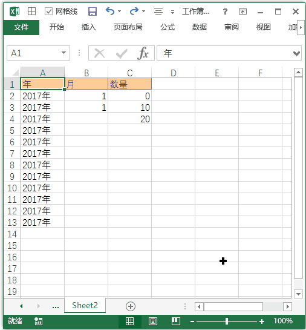Viewport: 306px width, 330px height.
Task: Click the Excel application icon
Action: click(x=15, y=11)
